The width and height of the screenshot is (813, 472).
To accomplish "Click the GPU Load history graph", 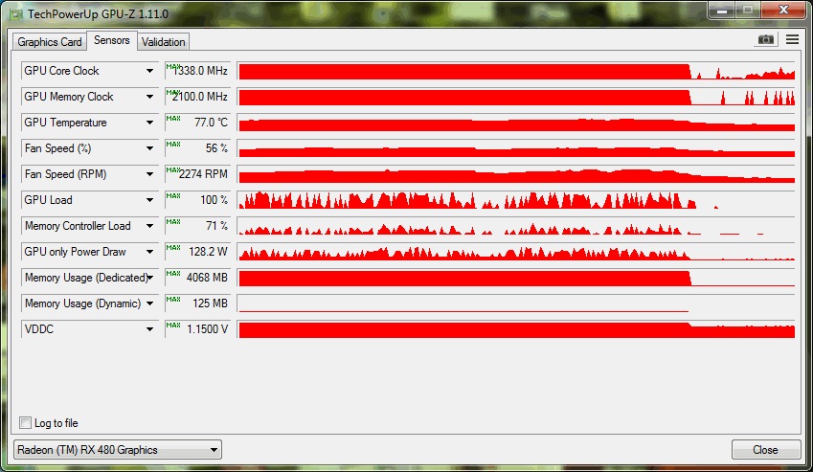I will pyautogui.click(x=516, y=200).
